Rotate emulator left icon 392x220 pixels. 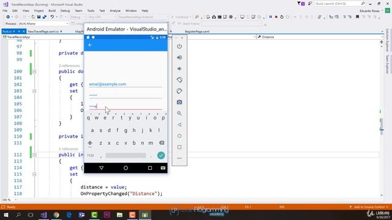pos(179,80)
